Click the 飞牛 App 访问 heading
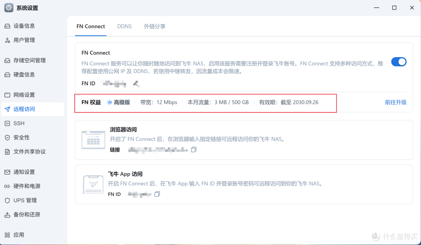Image resolution: width=421 pixels, height=245 pixels. coord(125,174)
